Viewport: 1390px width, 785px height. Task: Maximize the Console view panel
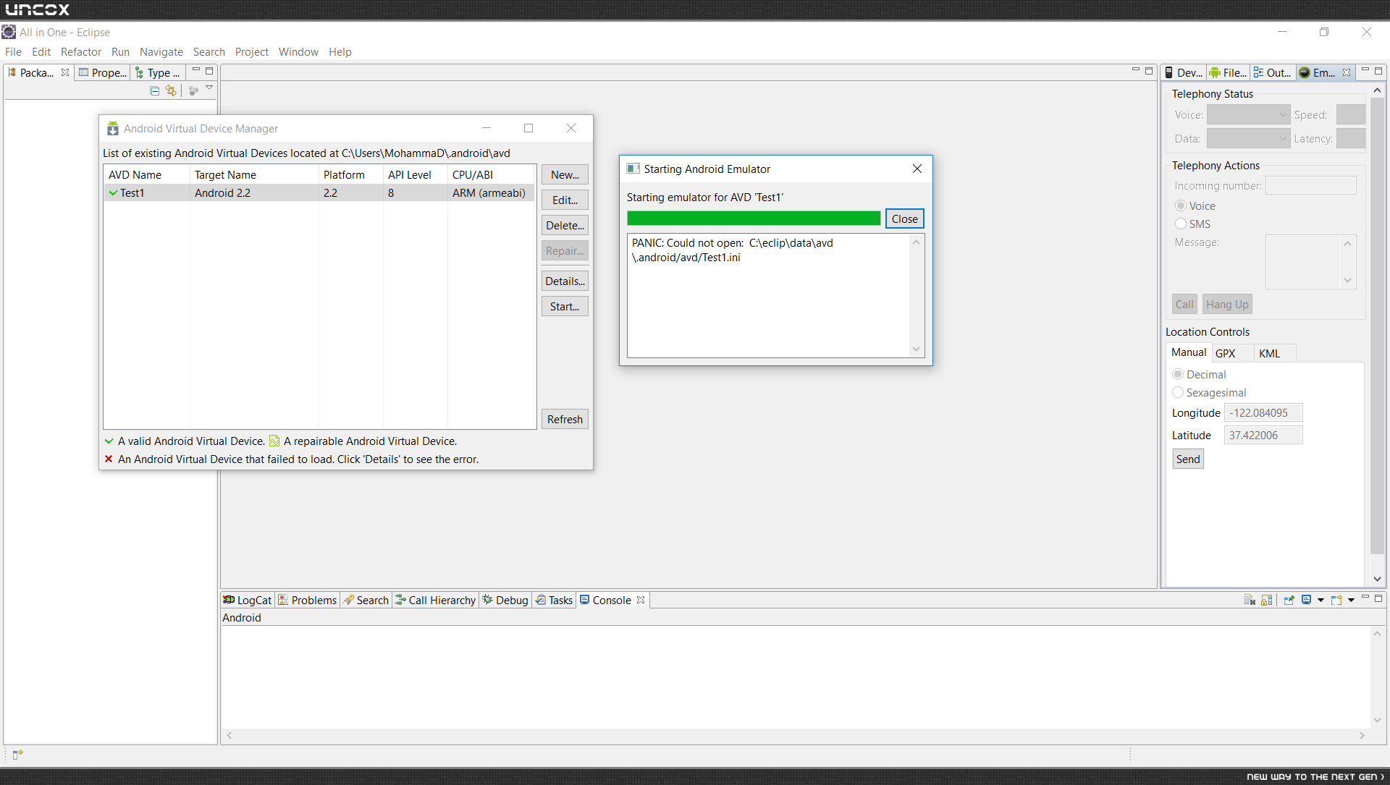pos(1378,598)
